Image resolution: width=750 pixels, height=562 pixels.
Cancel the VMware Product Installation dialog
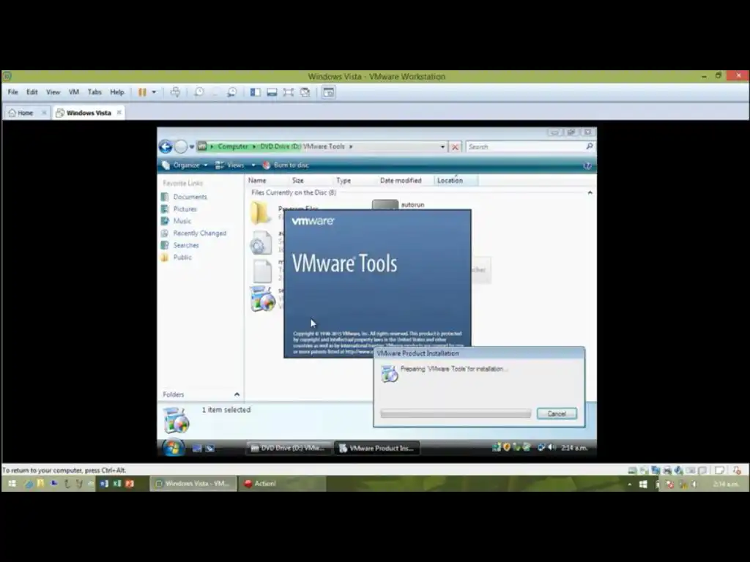[557, 413]
